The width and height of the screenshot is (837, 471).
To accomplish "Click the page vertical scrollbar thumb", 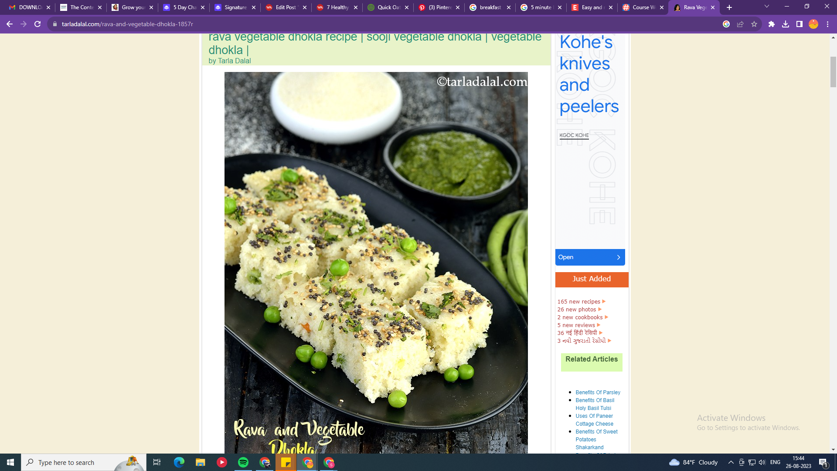I will (x=833, y=72).
